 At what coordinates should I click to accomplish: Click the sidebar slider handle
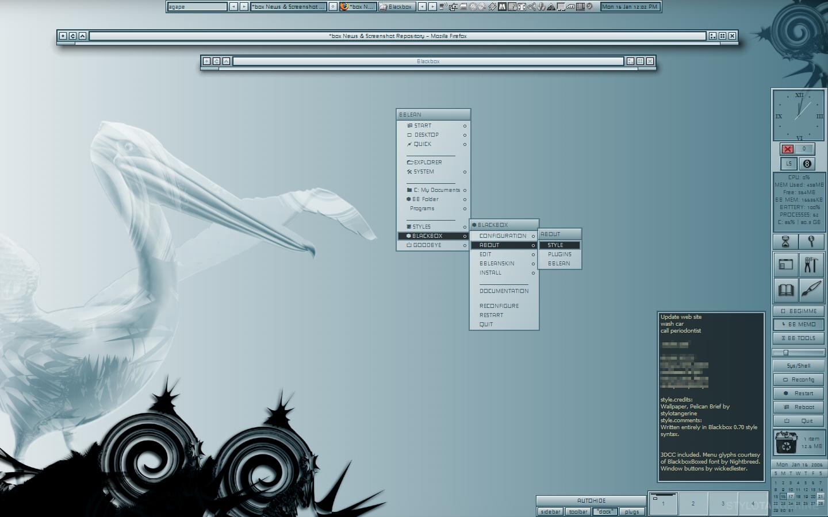click(x=786, y=352)
